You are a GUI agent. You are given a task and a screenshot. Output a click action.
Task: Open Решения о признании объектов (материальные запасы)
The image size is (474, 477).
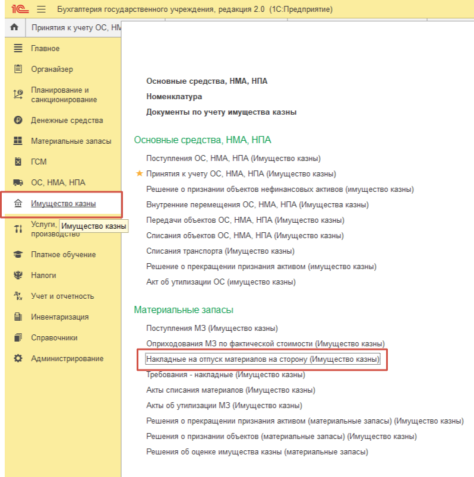point(282,436)
